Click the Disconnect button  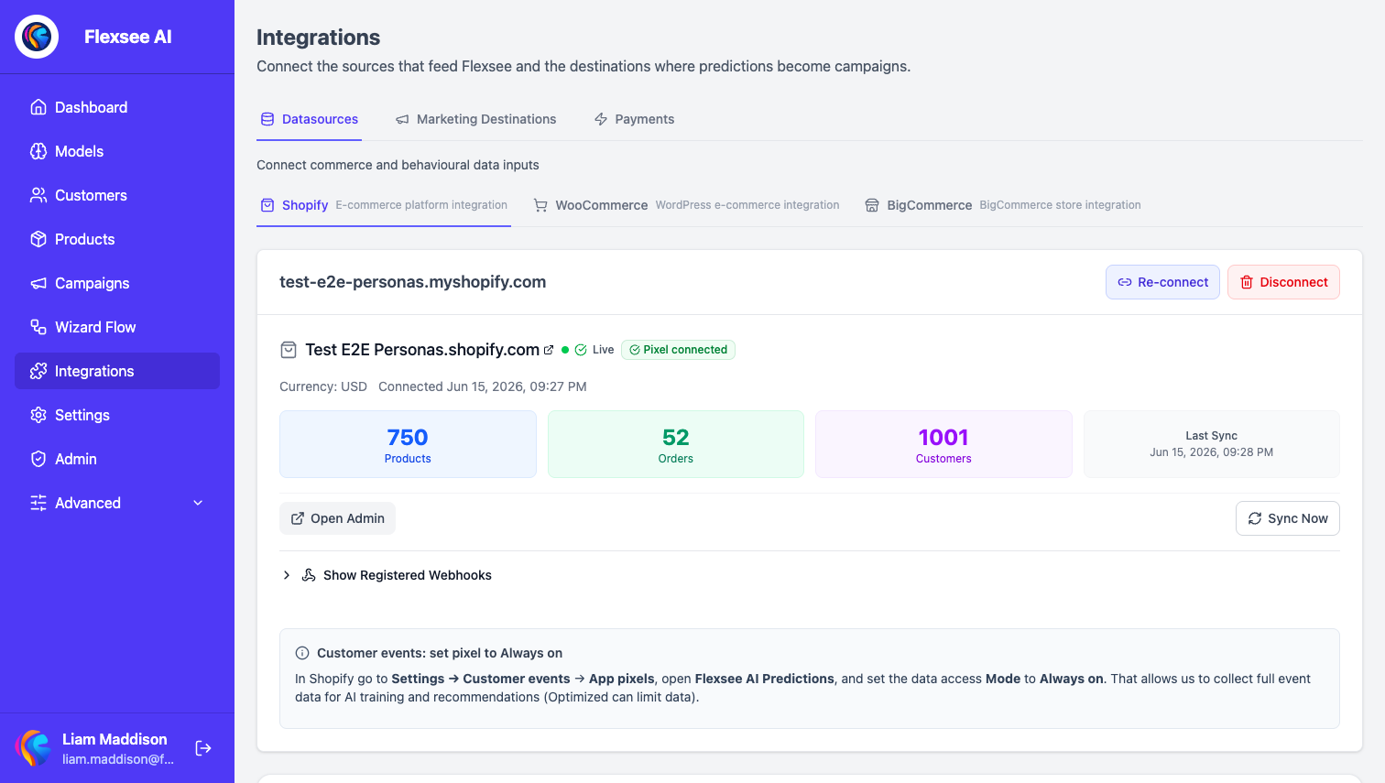1283,282
